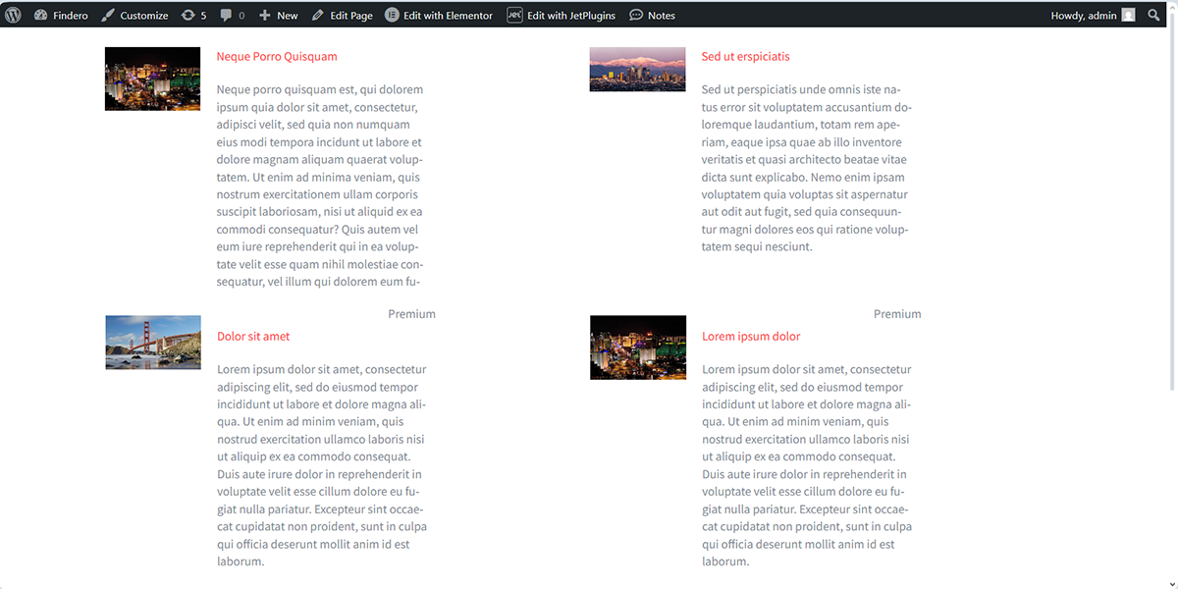The width and height of the screenshot is (1178, 589).
Task: Open the Sed ut erspiciatis post link
Action: [x=745, y=57]
